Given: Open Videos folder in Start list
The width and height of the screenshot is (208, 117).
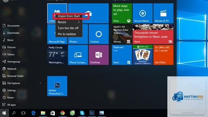Looking at the screenshot, I should pos(8,54).
